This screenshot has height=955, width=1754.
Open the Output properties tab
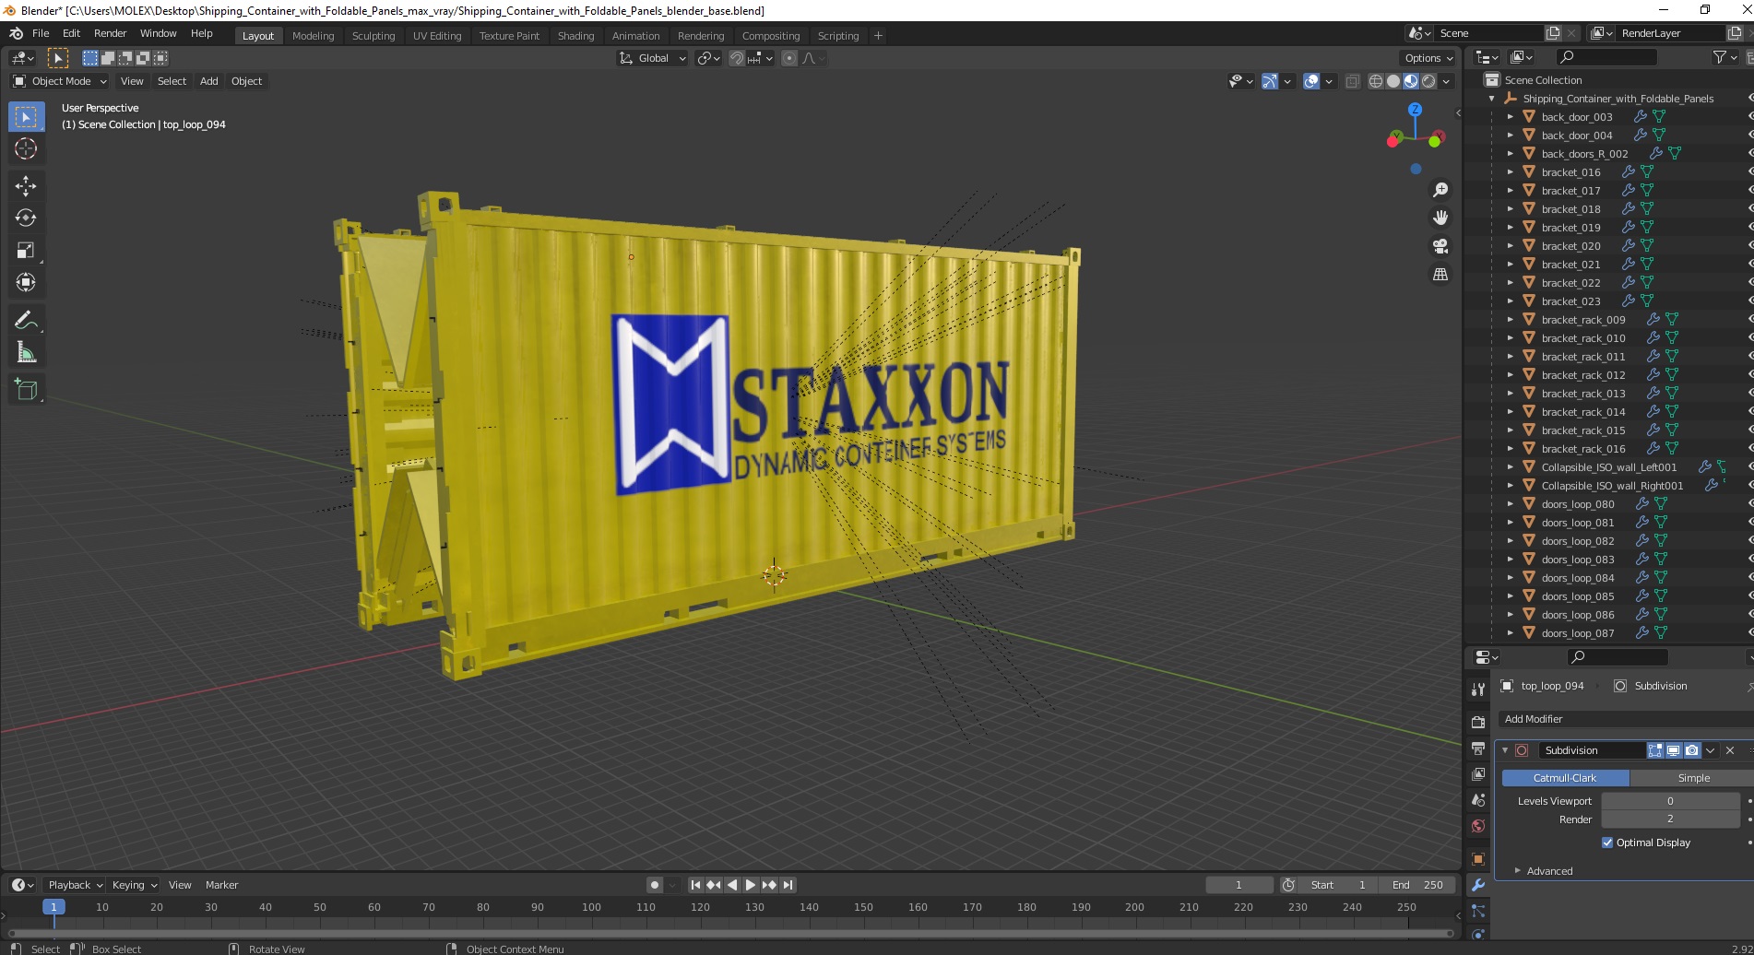(x=1478, y=748)
